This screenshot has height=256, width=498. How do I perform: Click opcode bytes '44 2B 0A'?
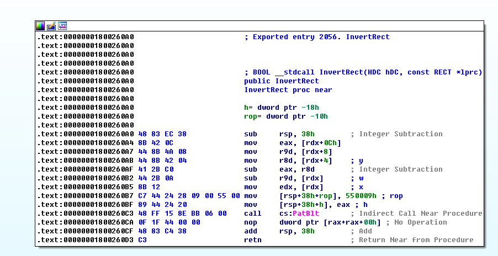pyautogui.click(x=156, y=178)
